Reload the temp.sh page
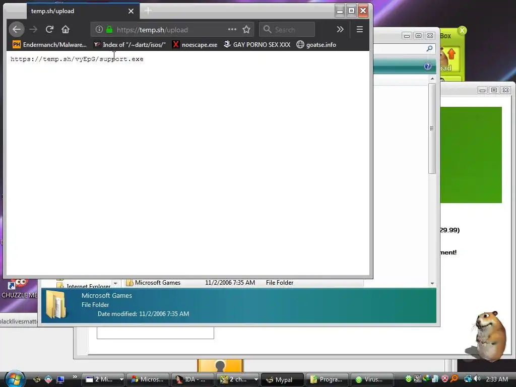516x387 pixels. point(49,30)
